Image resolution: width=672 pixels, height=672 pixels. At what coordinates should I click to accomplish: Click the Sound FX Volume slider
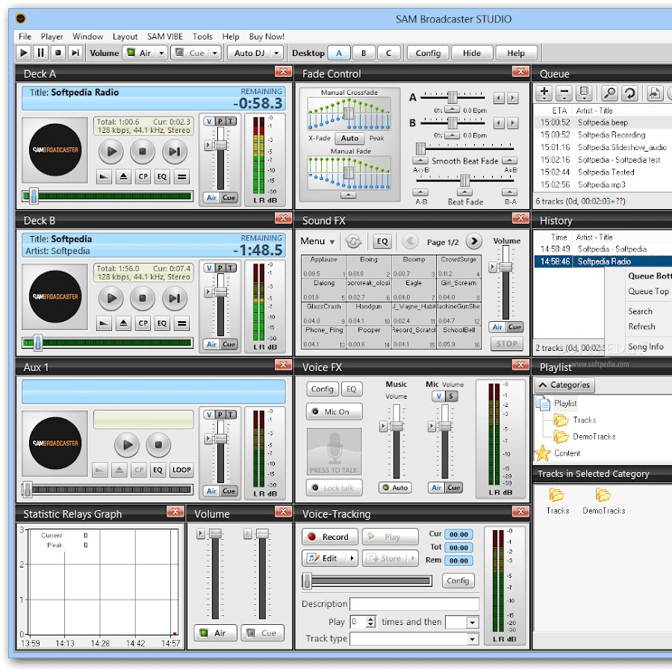click(506, 268)
